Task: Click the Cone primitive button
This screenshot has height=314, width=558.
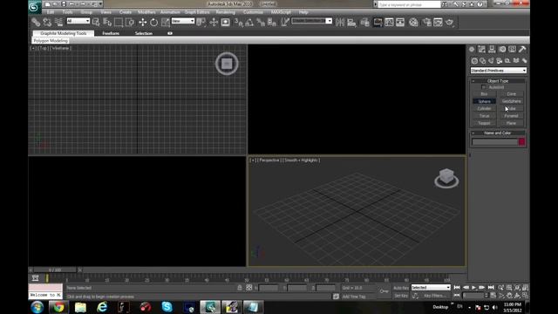Action: (x=512, y=94)
